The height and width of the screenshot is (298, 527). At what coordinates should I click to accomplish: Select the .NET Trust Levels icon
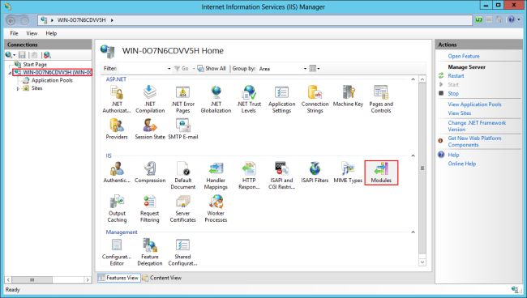click(x=249, y=100)
